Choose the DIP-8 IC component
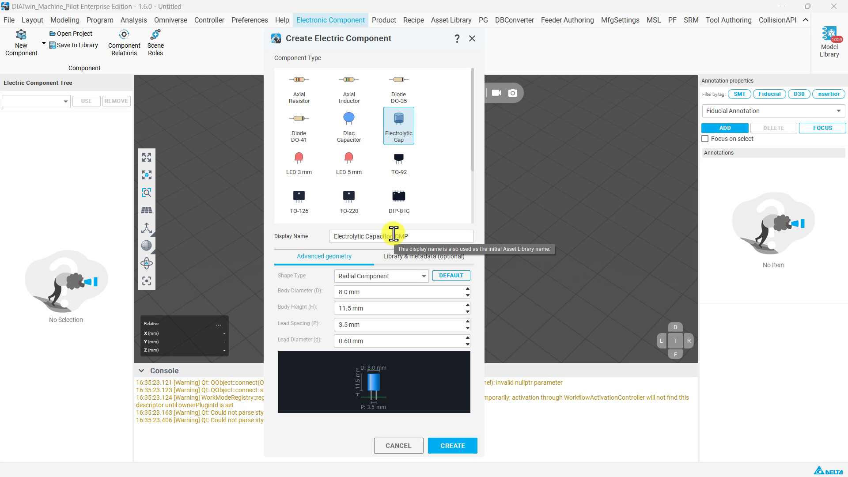 pos(399,202)
